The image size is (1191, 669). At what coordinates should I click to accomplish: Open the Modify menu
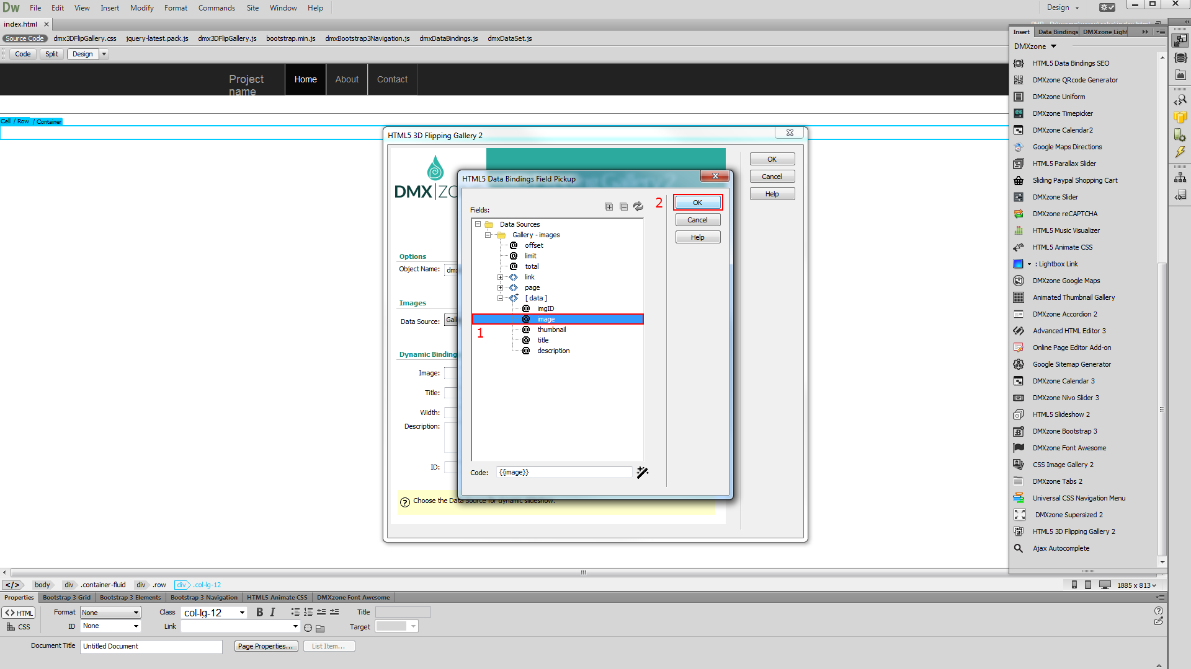click(141, 8)
